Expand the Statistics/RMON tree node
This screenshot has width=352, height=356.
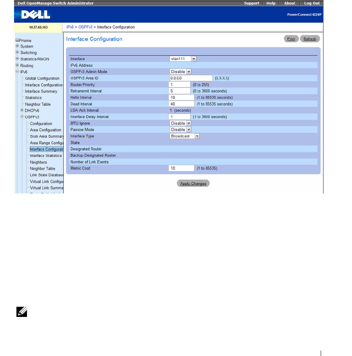pyautogui.click(x=17, y=59)
